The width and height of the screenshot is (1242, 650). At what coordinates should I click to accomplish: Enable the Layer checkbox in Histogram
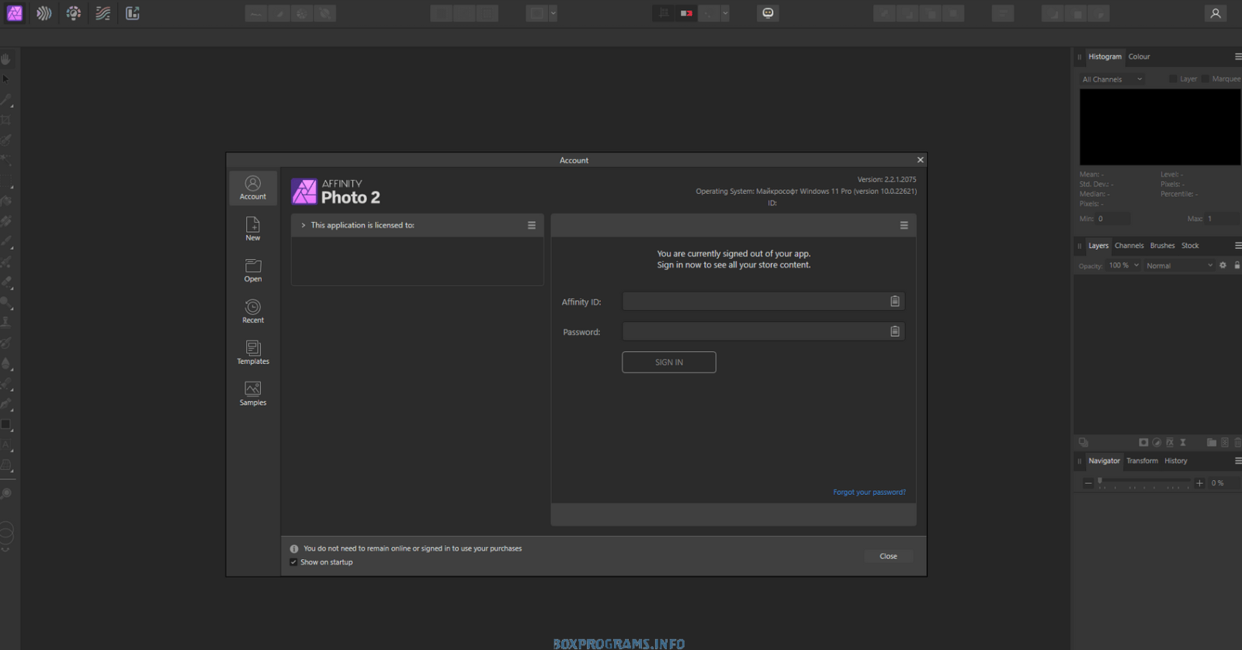point(1173,79)
